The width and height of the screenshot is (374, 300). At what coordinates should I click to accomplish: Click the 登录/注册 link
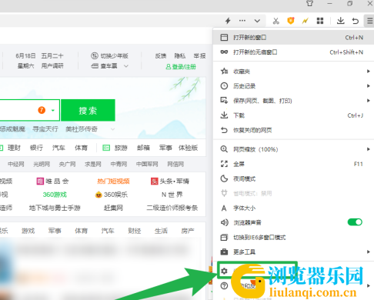[181, 67]
